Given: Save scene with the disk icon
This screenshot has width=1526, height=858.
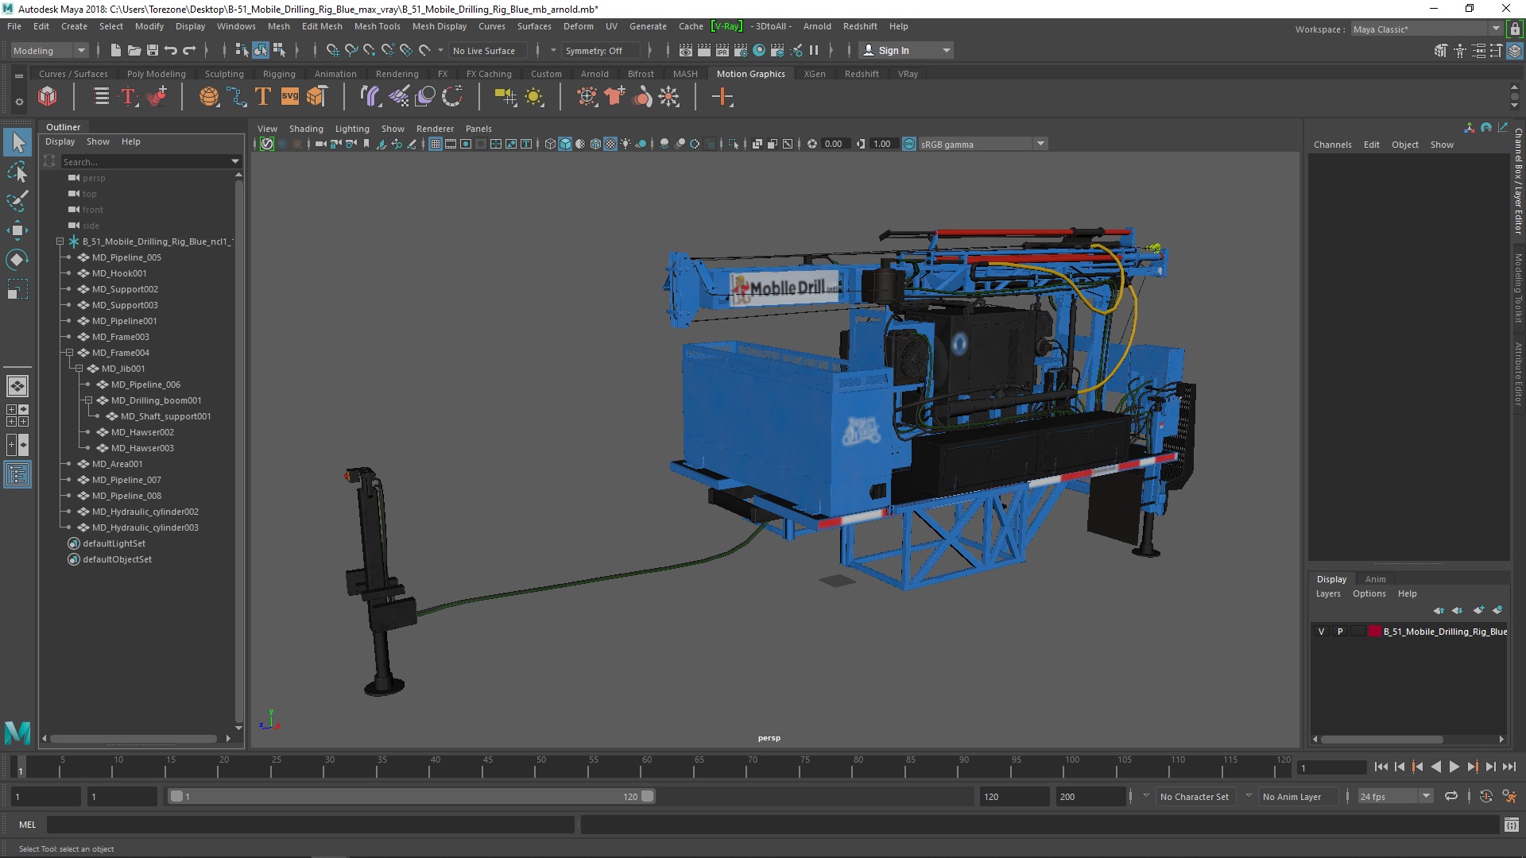Looking at the screenshot, I should (152, 50).
